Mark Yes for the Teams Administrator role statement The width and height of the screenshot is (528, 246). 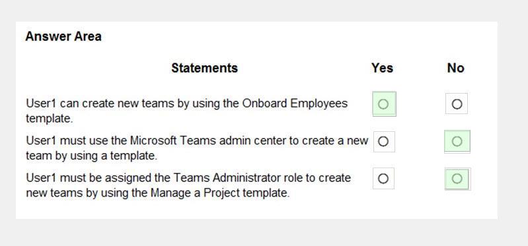point(383,179)
